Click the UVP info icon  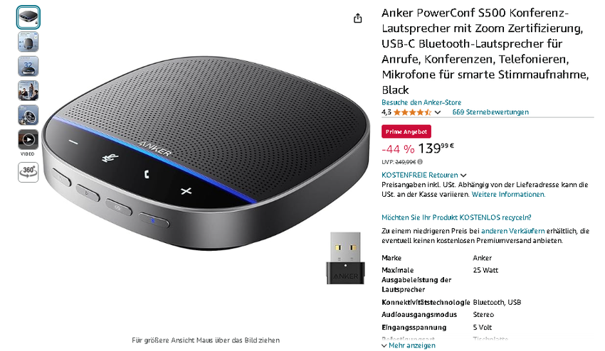point(420,162)
